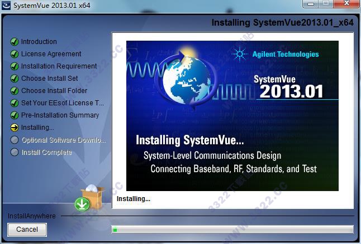Click the Agilent Technologies text

286,54
